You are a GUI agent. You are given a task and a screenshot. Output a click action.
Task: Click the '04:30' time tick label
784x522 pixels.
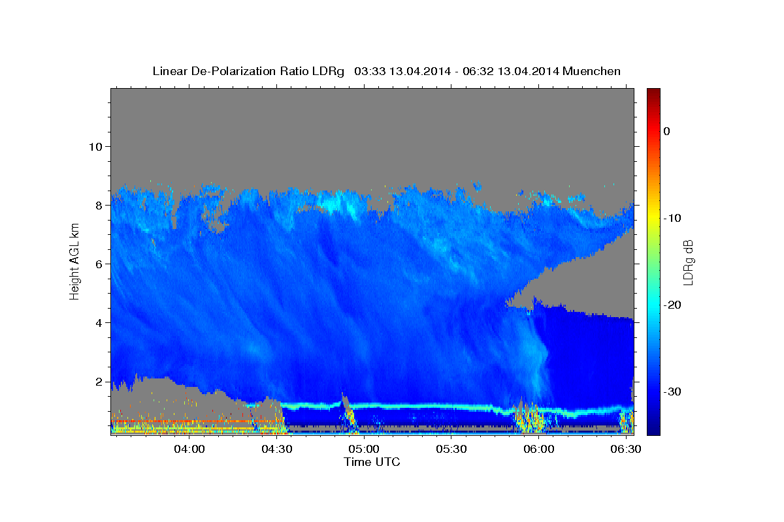tap(276, 450)
